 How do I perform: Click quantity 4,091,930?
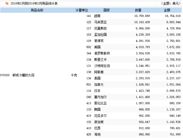pos(143,41)
